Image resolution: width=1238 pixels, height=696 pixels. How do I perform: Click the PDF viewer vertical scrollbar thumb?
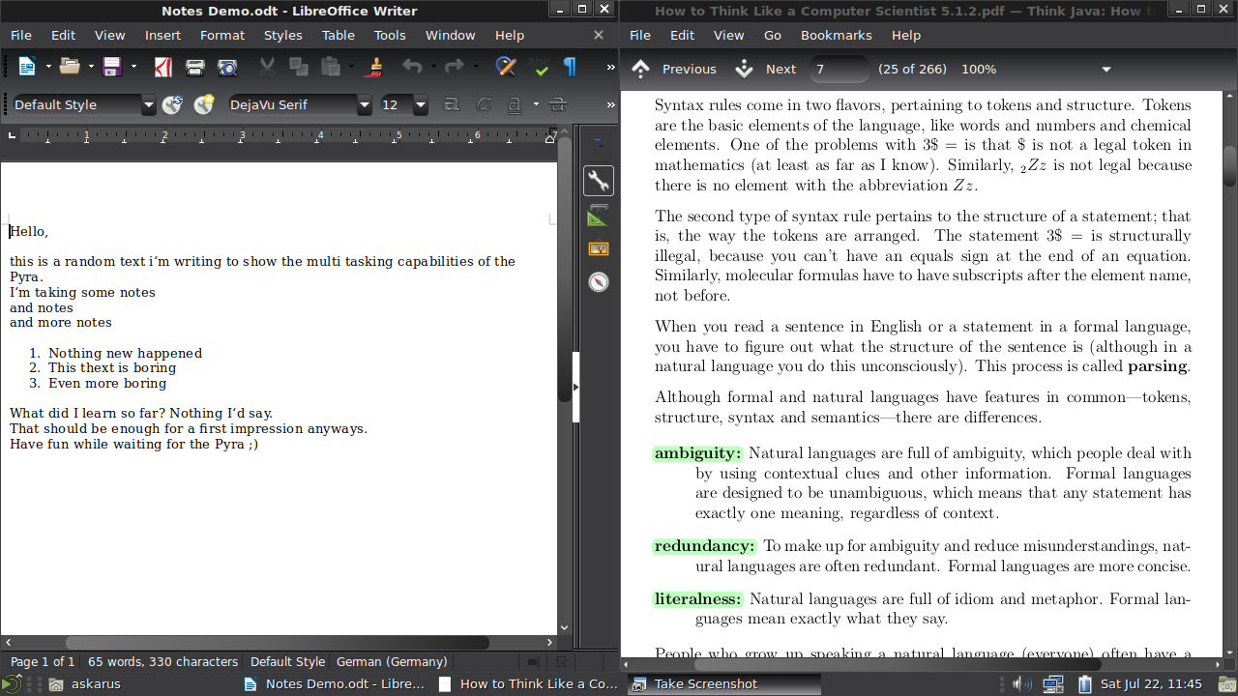[x=1230, y=166]
